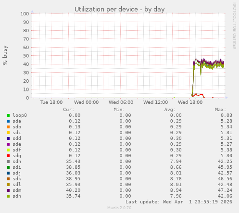Click the 'sdj' legend label

pyautogui.click(x=17, y=173)
